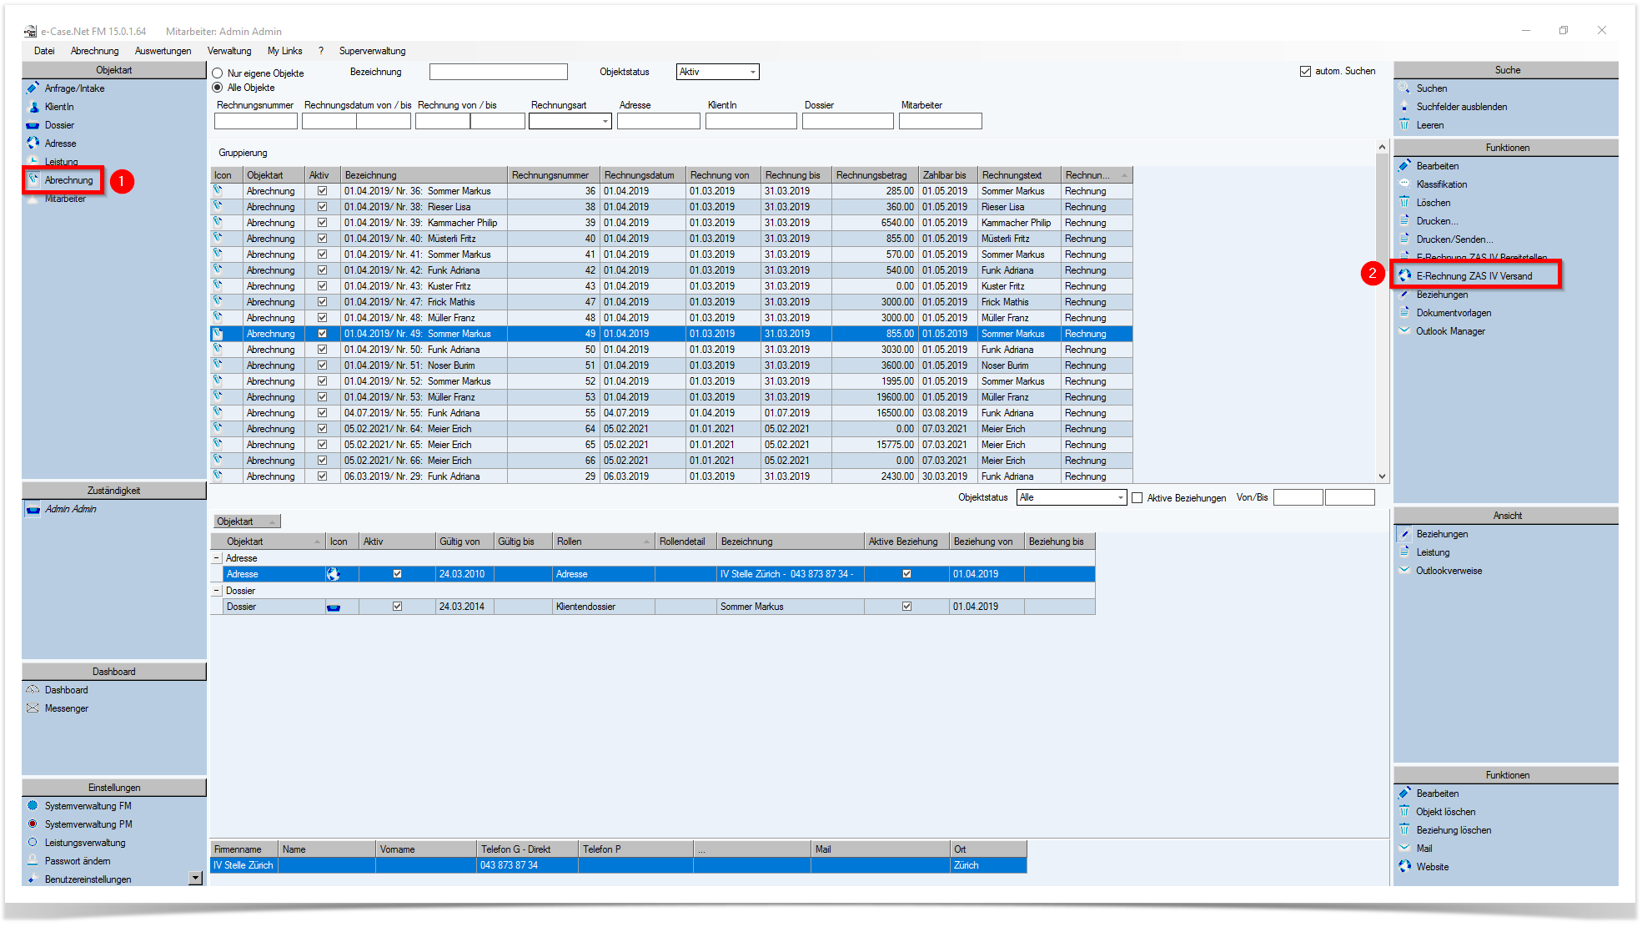Click the Outlook Manager mail icon
Screen dimensions: 1647x927
(x=1404, y=331)
